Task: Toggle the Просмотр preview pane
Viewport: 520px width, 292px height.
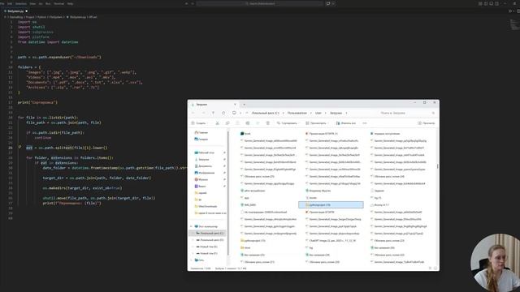Action: tap(426, 123)
